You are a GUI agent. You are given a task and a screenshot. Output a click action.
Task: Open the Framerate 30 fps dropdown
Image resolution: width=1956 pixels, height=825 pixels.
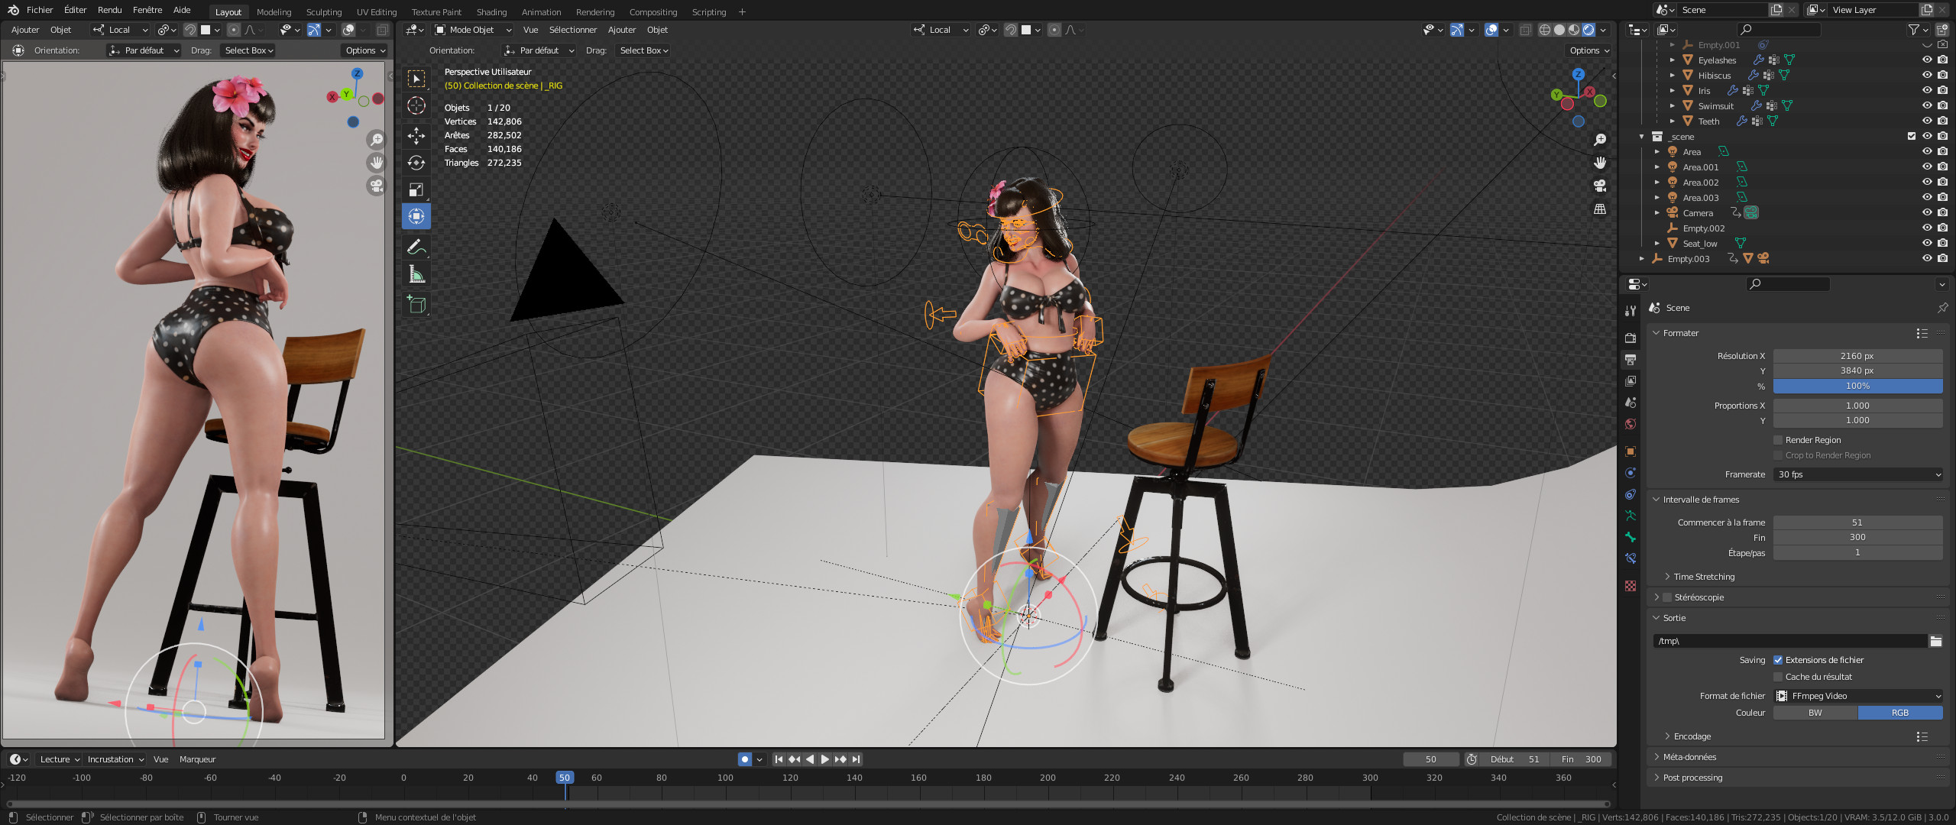pyautogui.click(x=1857, y=474)
